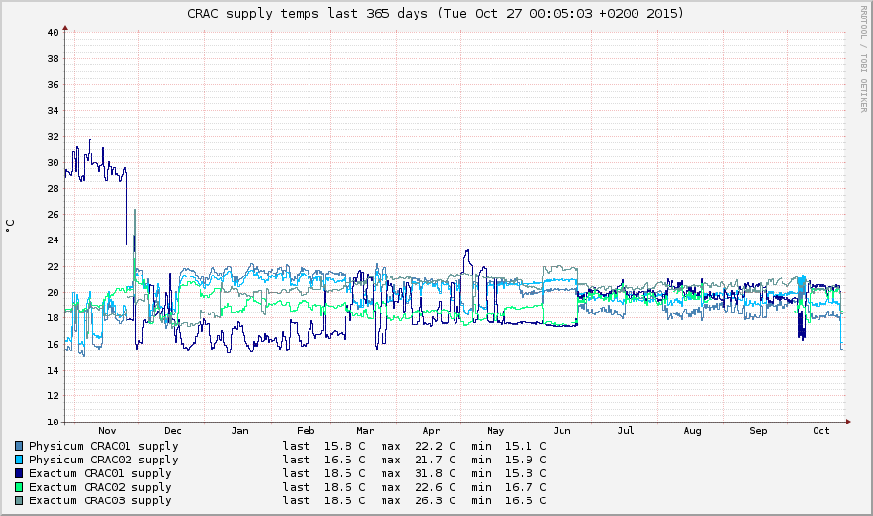Screen dimensions: 873x516
Task: Click the min value 15.1 C
Action: click(x=526, y=446)
